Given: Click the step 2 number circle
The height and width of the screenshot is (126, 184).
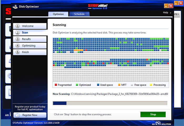Looking at the screenshot, I should point(18,32).
